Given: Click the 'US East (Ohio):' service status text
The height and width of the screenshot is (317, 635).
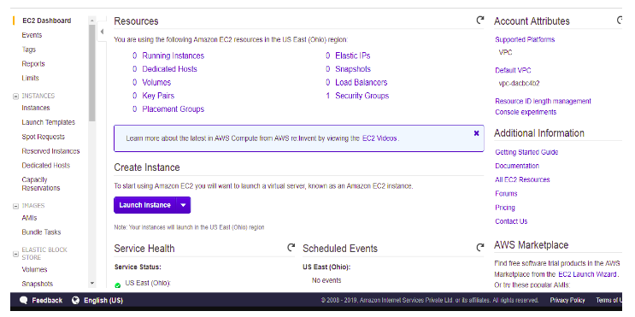Looking at the screenshot, I should 148,283.
